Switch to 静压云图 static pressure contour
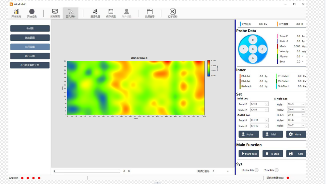Image resolution: width=326 pixels, height=184 pixels. (30, 56)
